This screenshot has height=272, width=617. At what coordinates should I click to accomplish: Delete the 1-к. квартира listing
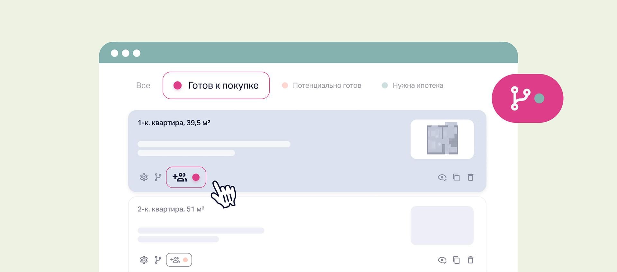point(470,177)
